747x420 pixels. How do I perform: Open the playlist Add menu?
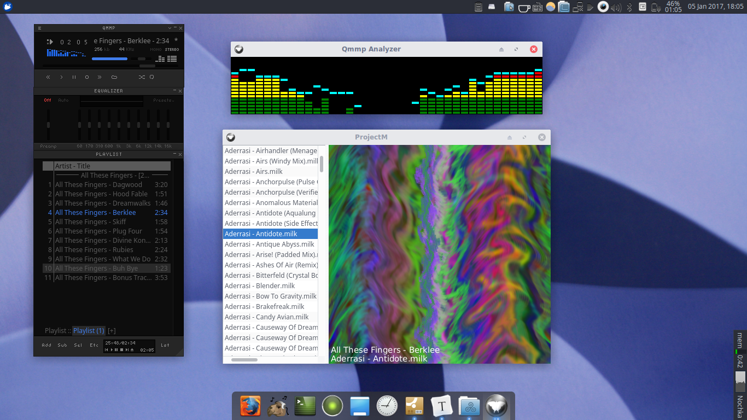[x=46, y=345]
